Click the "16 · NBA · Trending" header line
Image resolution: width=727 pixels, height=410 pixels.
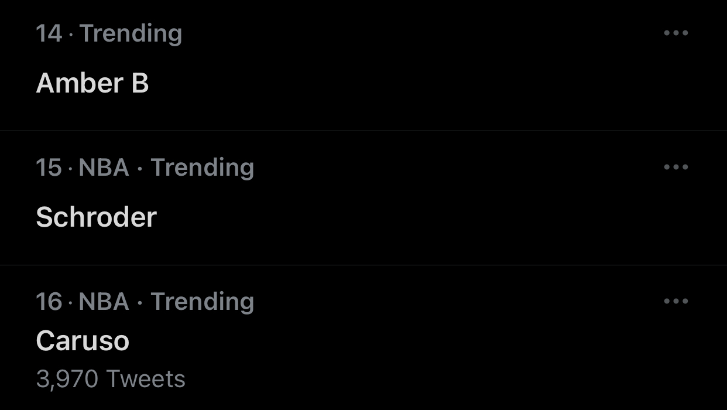pyautogui.click(x=145, y=302)
